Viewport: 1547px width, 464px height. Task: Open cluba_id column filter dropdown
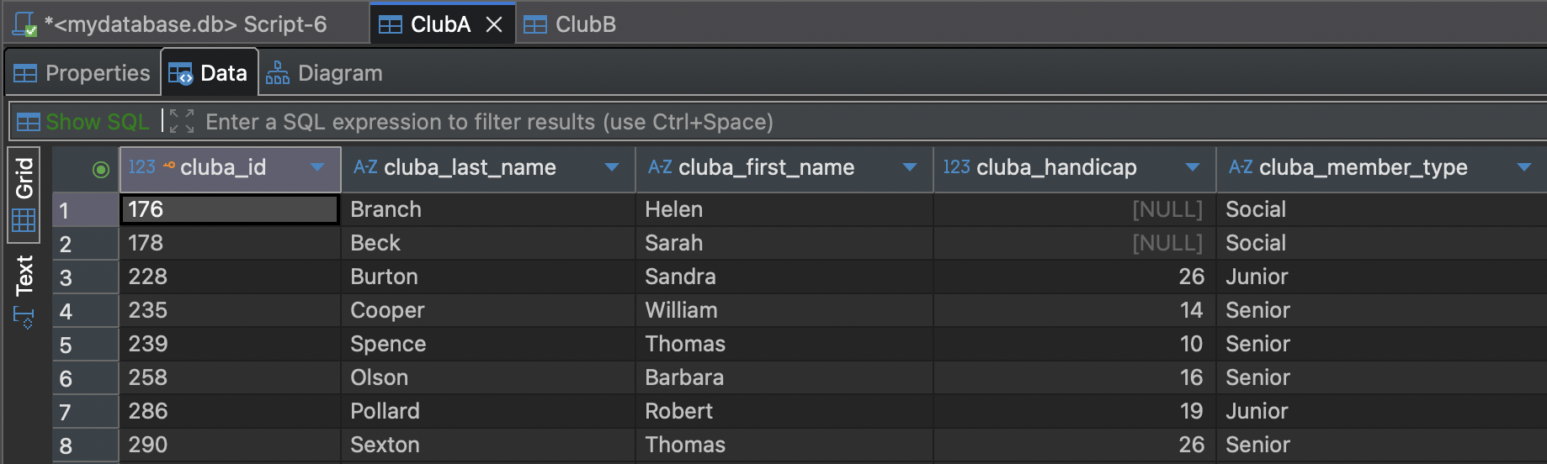pos(317,167)
